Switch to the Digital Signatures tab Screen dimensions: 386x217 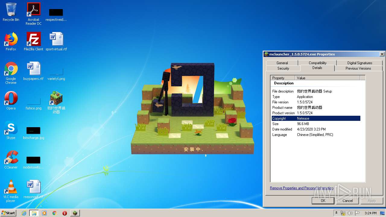(360, 63)
